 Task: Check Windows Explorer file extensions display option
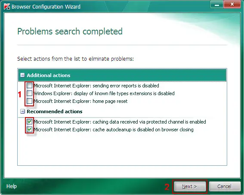tap(29, 93)
